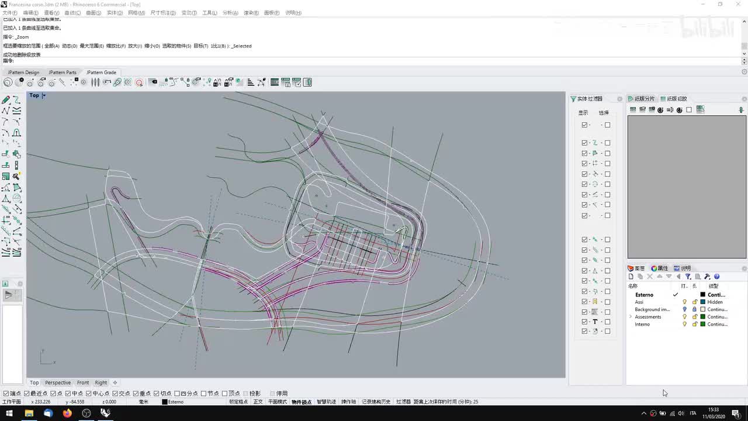Click 记录建构历史 in status bar
This screenshot has height=421, width=748.
tap(376, 402)
